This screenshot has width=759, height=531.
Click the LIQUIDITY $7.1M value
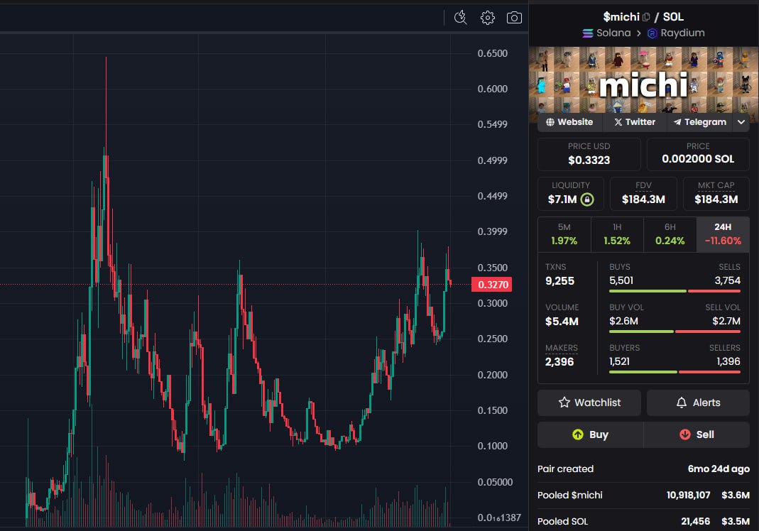562,199
